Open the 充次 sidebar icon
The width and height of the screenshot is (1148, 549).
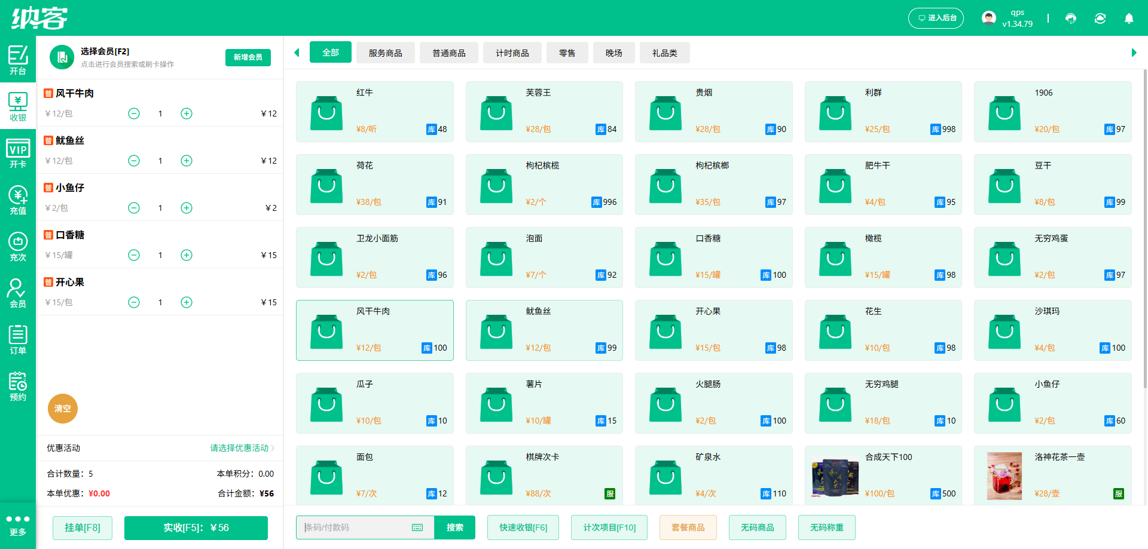coord(18,246)
